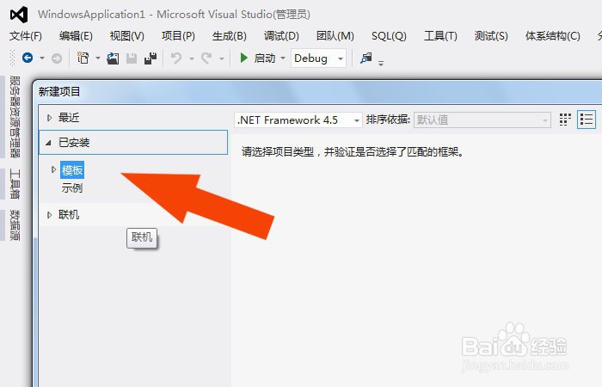This screenshot has height=387, width=602.
Task: Open the 项目(P) menu
Action: click(x=178, y=36)
